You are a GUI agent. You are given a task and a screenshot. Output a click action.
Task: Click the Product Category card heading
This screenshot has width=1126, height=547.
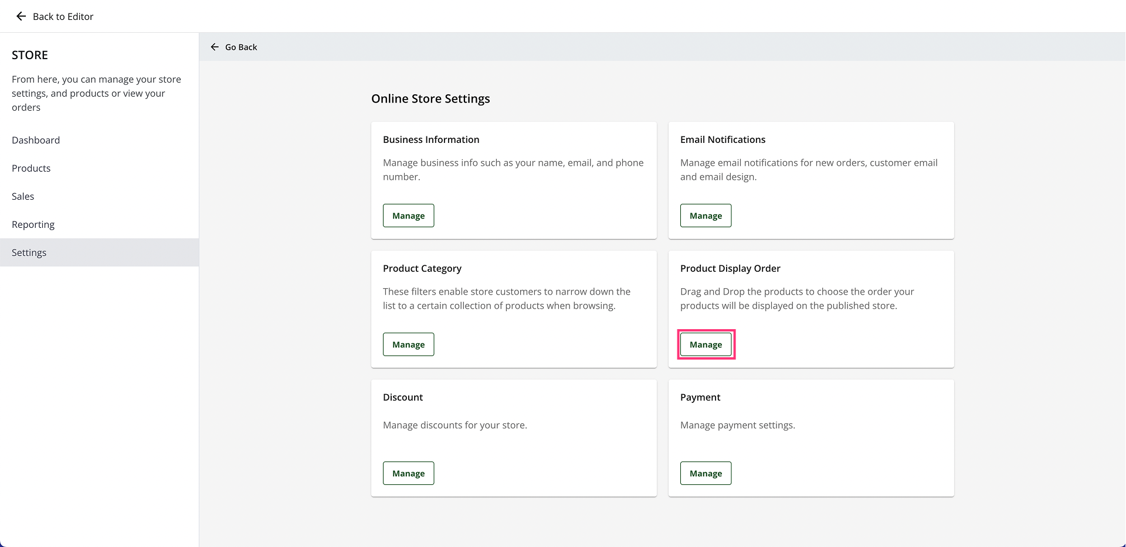coord(422,268)
